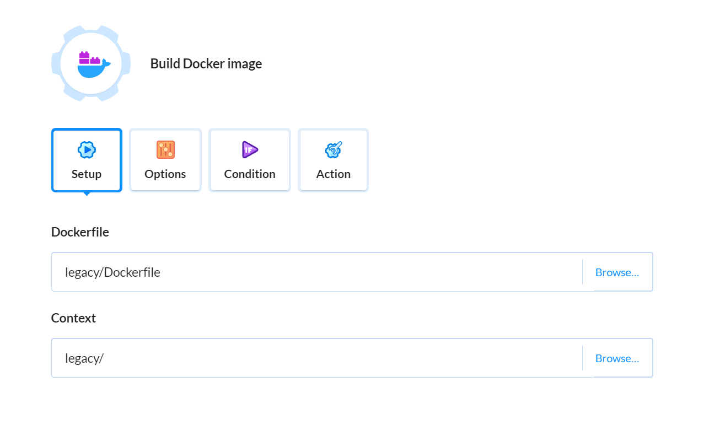Screen dimensions: 704x430
Task: Click the Dockerfile path input field
Action: tap(317, 272)
